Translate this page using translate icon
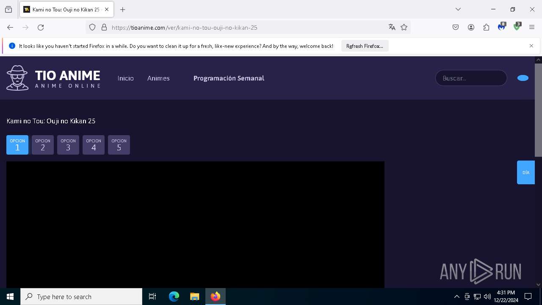Viewport: 542px width, 305px height. 392,27
